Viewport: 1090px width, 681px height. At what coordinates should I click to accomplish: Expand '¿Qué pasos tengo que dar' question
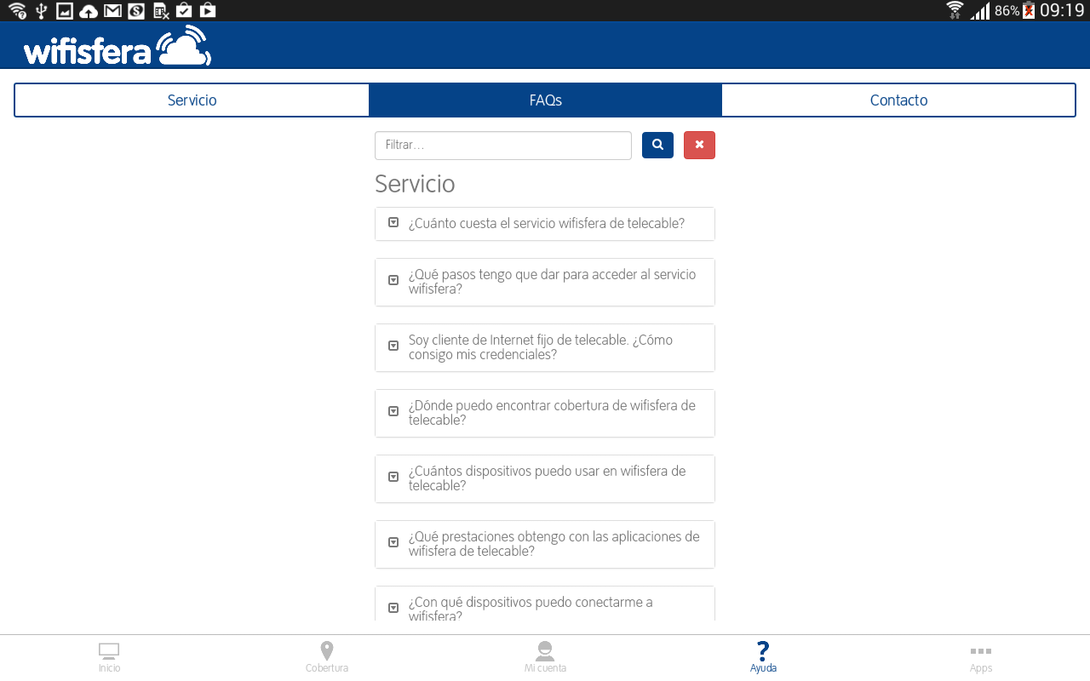[x=545, y=282]
